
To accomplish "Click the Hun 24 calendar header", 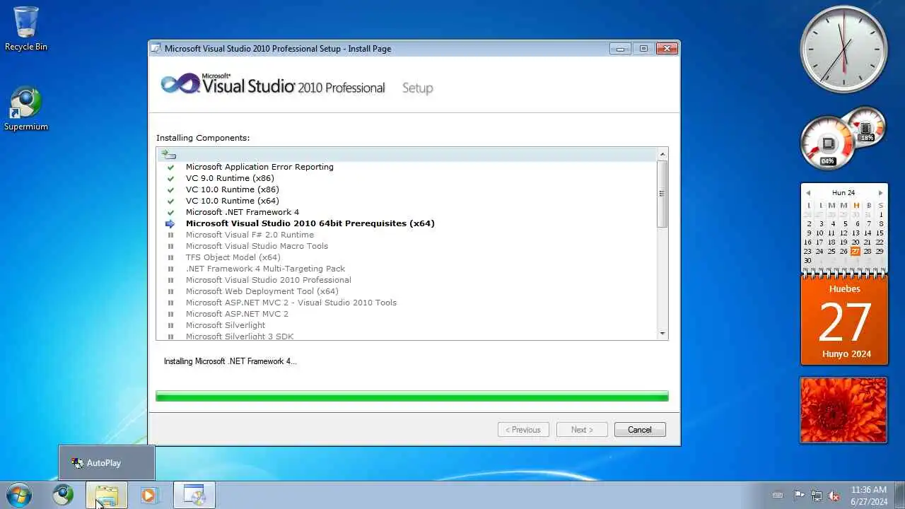I will click(x=843, y=193).
